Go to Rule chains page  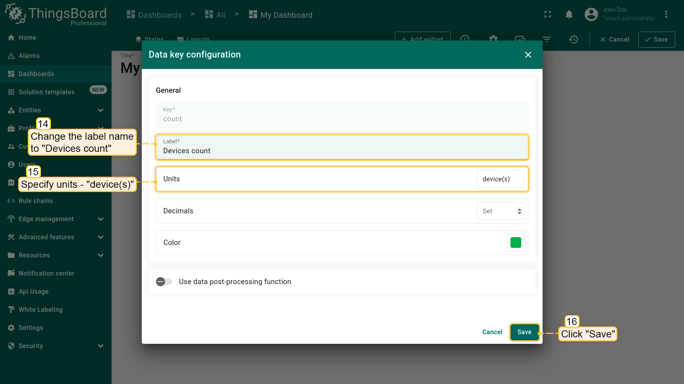[x=36, y=201]
